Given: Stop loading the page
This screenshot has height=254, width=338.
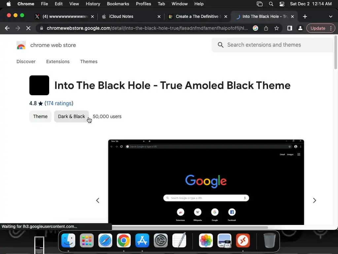Looking at the screenshot, I should (x=28, y=28).
